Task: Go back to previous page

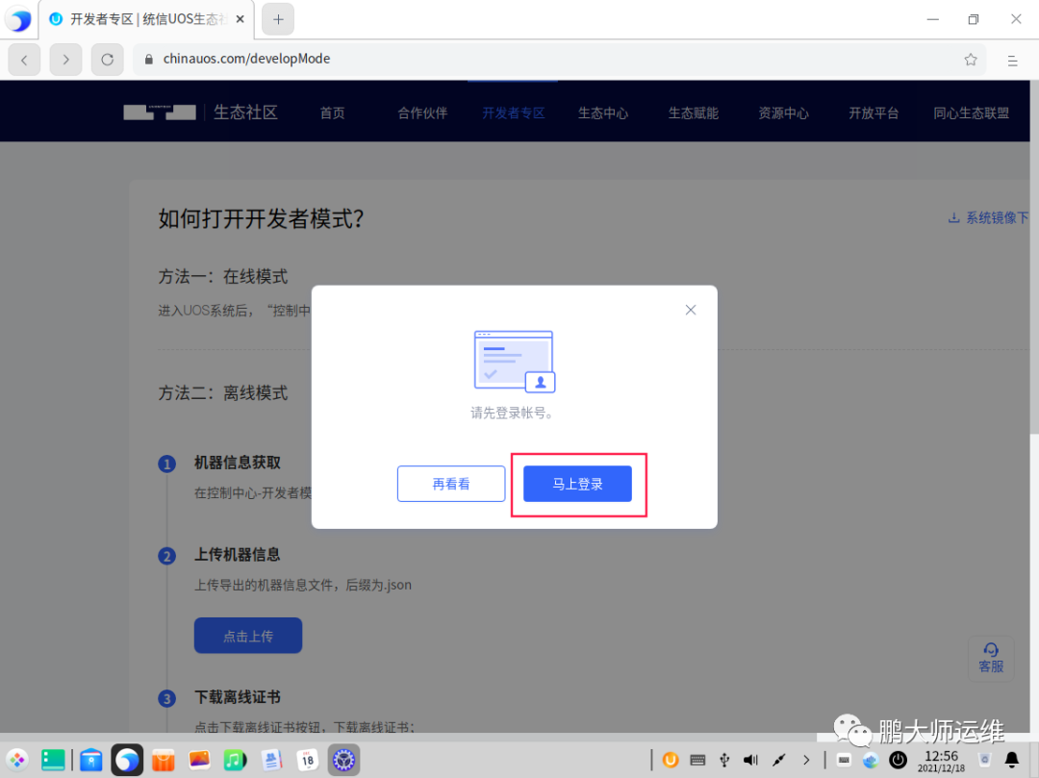Action: click(24, 60)
